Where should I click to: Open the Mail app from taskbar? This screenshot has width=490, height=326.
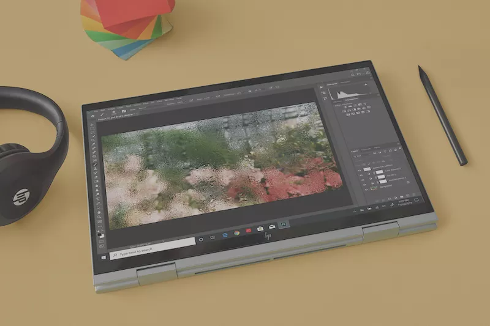pyautogui.click(x=272, y=227)
